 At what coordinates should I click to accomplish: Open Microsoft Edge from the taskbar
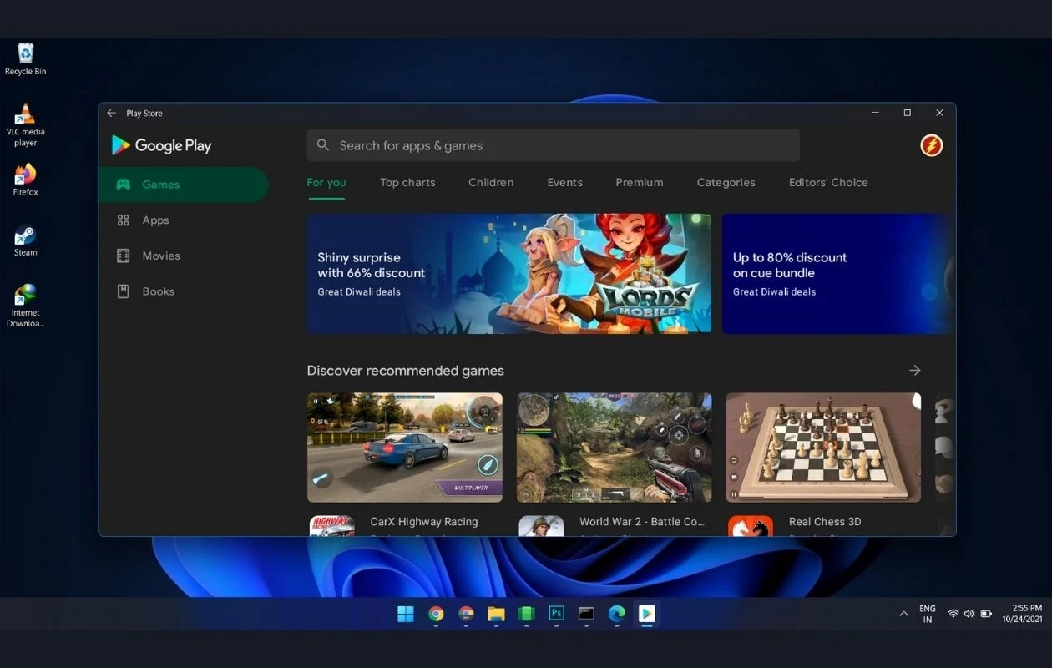coord(616,615)
